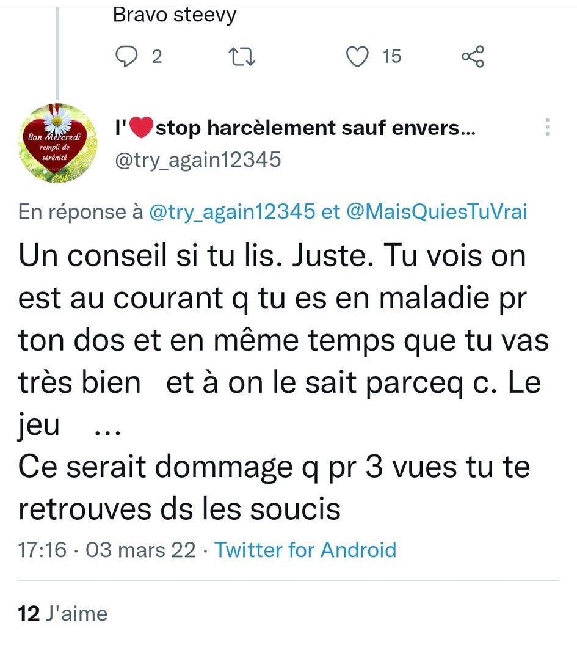Click the 2 replies count

tap(157, 57)
